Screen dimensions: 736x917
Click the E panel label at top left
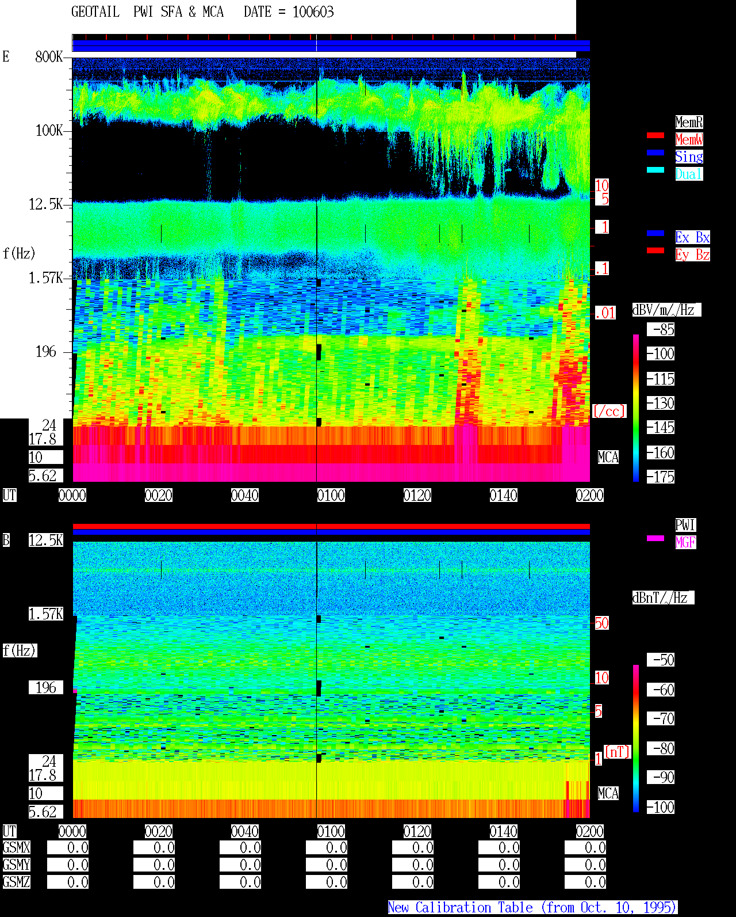pyautogui.click(x=6, y=57)
